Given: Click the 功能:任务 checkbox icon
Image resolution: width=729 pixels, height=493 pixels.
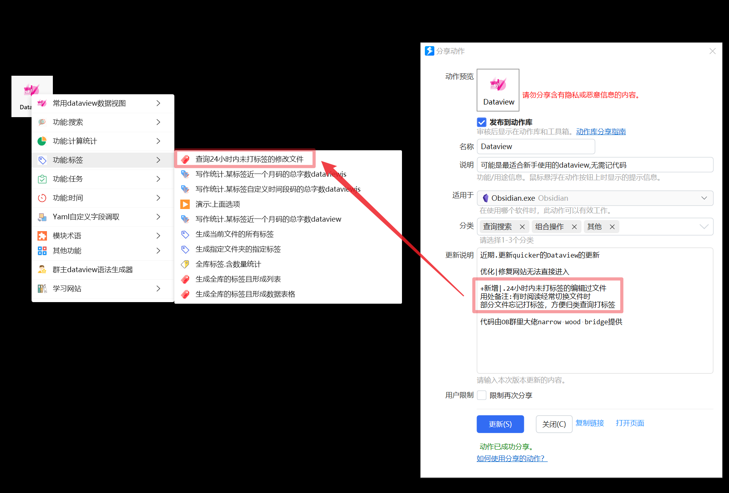Looking at the screenshot, I should click(x=42, y=179).
